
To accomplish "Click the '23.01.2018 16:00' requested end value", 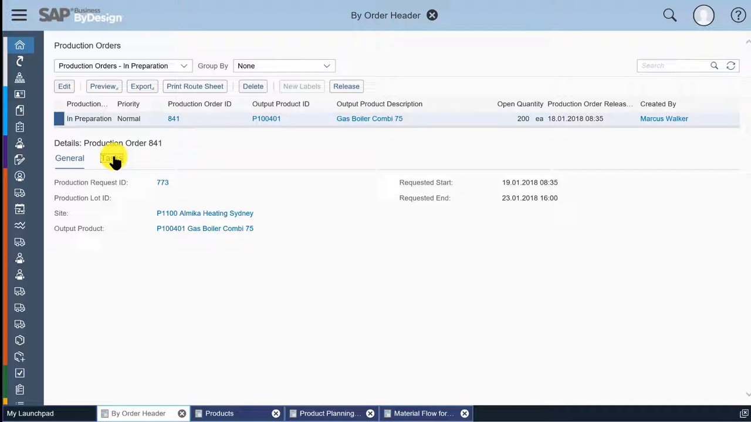I will click(530, 198).
